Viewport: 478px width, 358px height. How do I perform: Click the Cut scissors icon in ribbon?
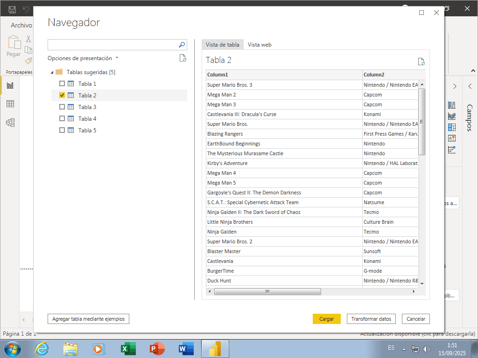(x=28, y=39)
